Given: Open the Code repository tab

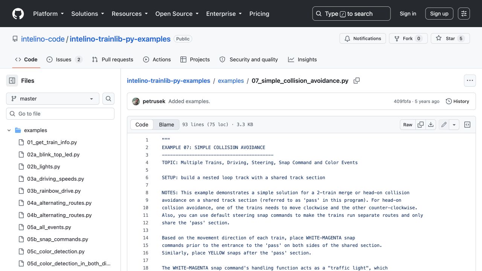Looking at the screenshot, I should pos(26,59).
